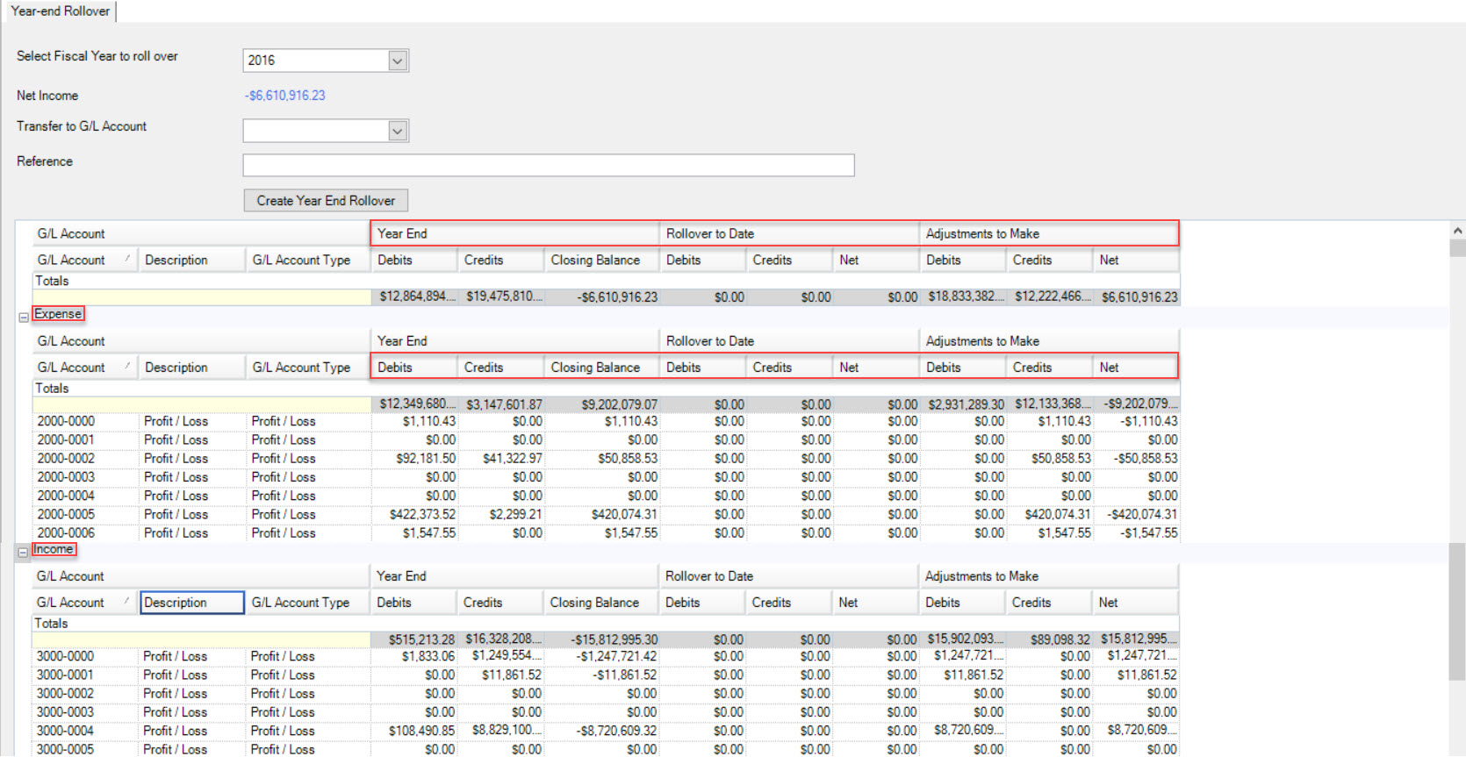The width and height of the screenshot is (1466, 757).
Task: Select account row 2000-0003
Action: (606, 477)
